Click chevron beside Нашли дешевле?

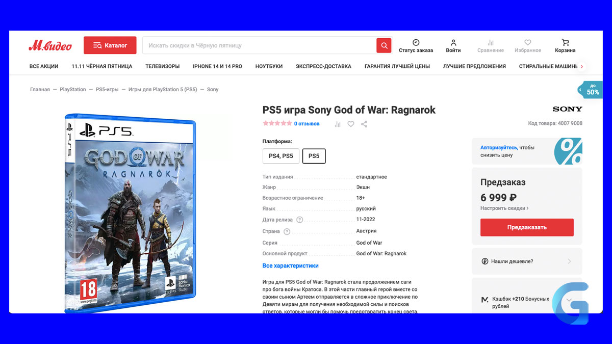pos(569,261)
